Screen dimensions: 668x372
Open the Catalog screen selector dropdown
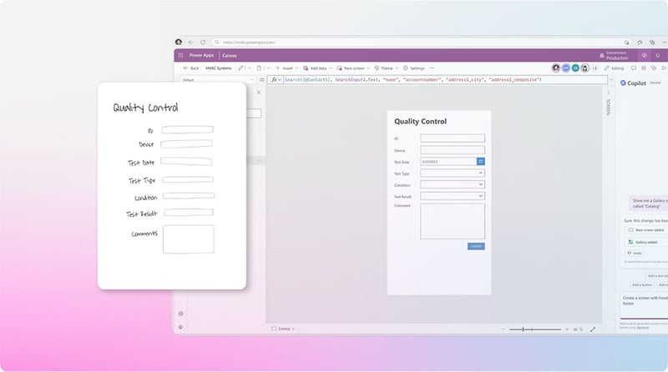[284, 329]
